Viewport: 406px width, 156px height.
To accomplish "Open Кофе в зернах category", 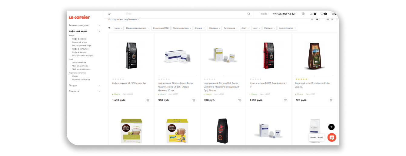I will 79,39.
